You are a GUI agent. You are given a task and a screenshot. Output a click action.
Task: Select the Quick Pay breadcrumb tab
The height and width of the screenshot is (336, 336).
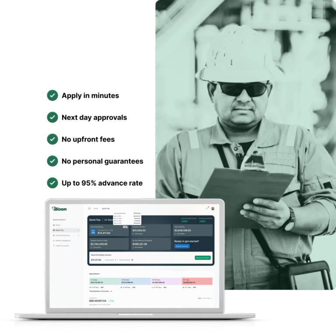pos(106,209)
